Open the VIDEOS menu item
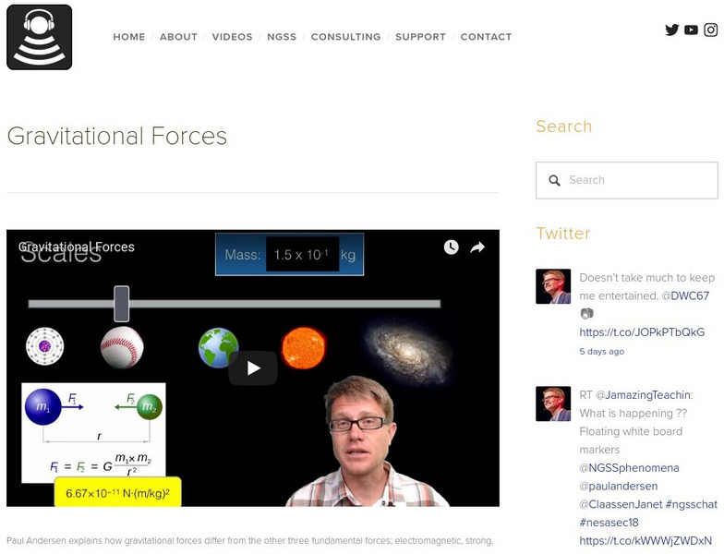Viewport: 724px width, 554px height. [x=233, y=37]
